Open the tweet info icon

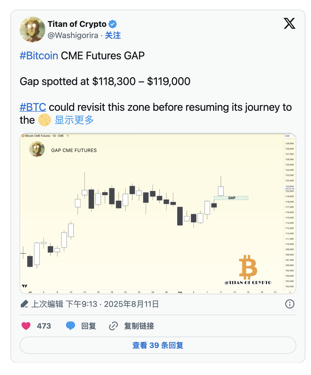point(290,304)
